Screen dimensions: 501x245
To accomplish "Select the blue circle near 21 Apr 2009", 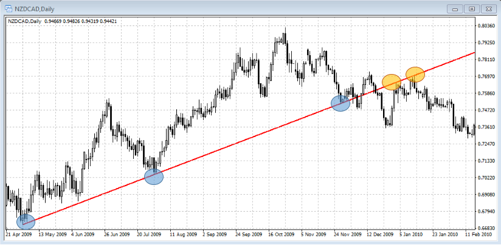I will click(26, 221).
